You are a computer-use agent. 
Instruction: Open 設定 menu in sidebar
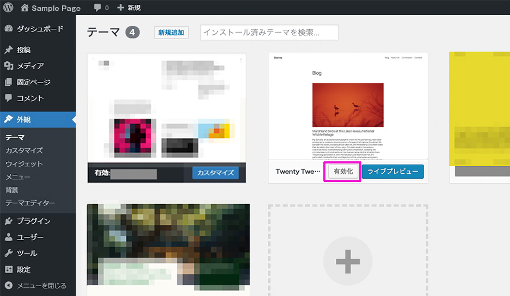click(23, 269)
